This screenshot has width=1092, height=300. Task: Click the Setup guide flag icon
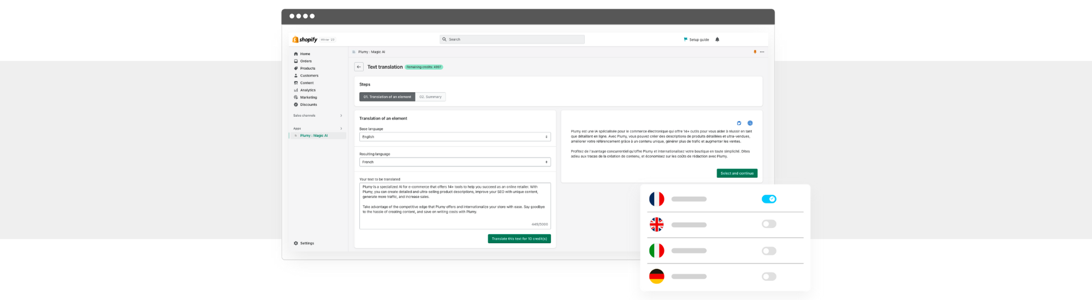[686, 39]
